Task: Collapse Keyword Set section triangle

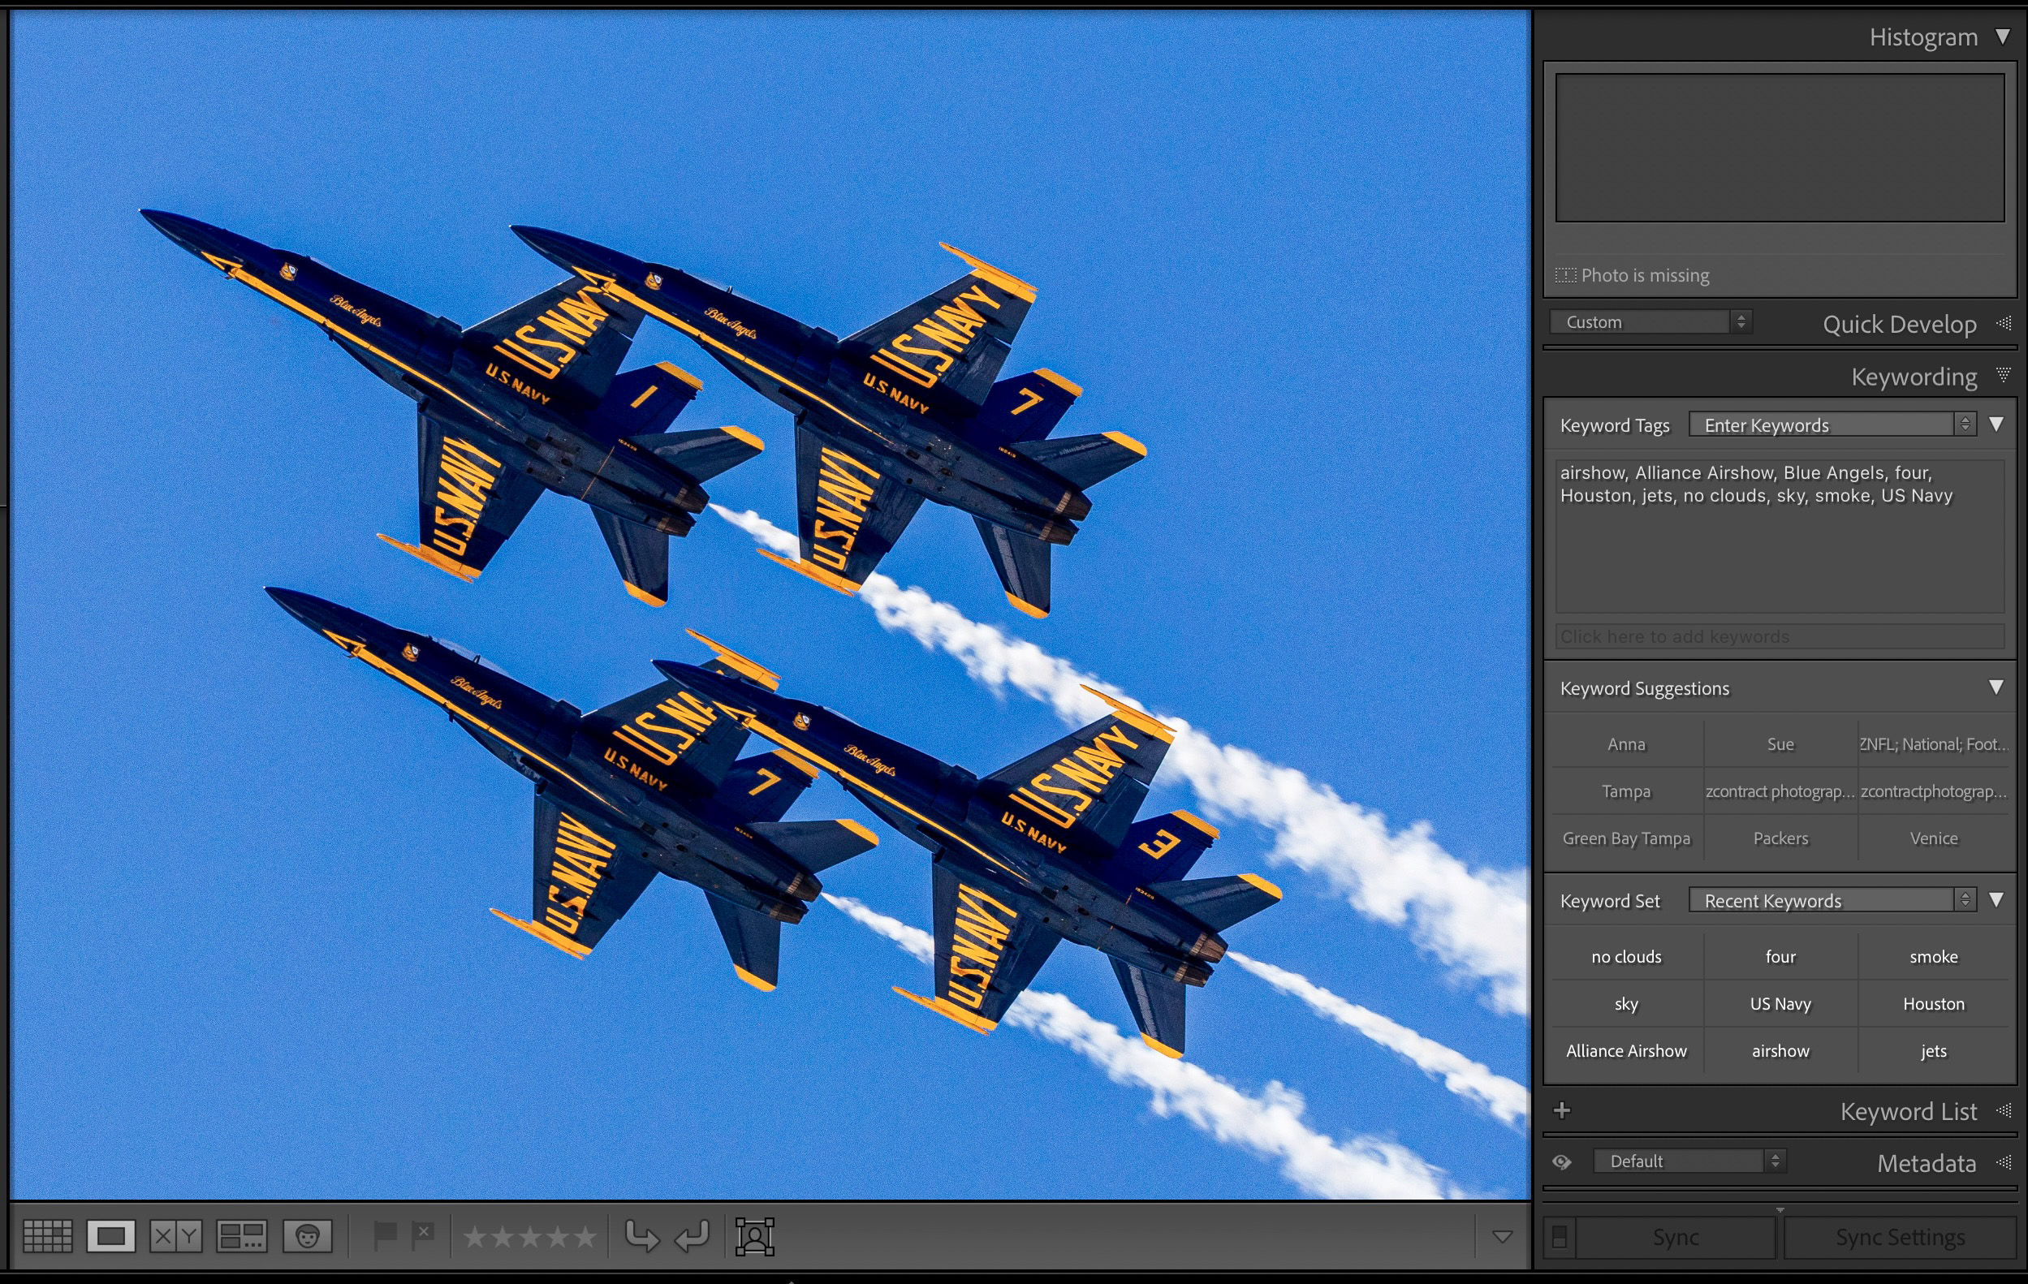Action: click(x=1996, y=899)
